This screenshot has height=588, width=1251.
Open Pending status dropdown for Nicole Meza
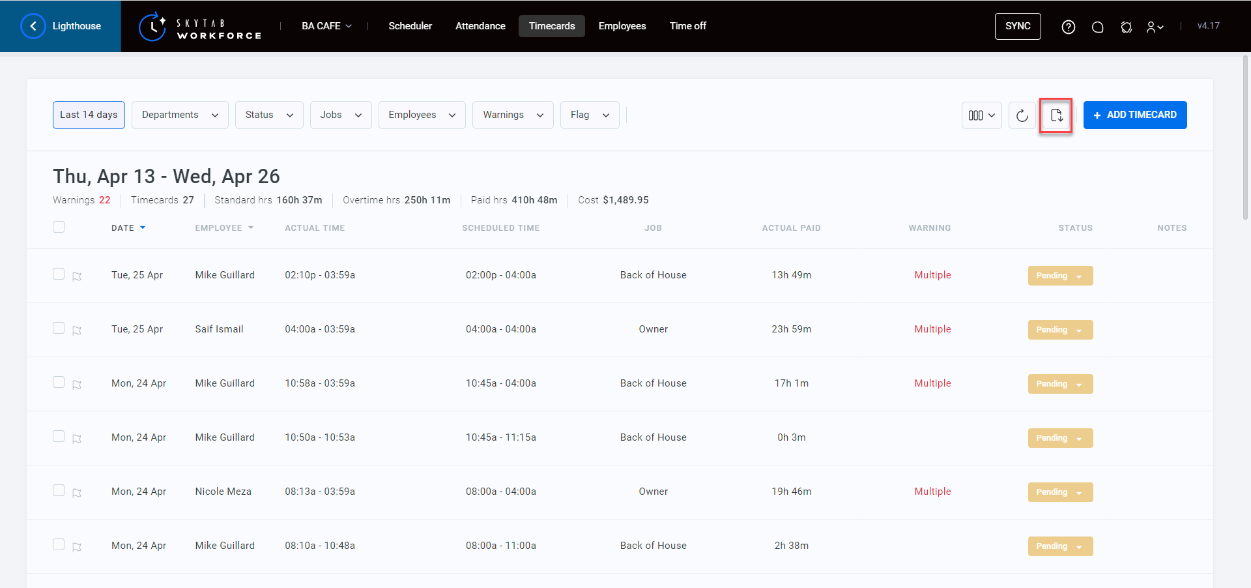(1059, 492)
